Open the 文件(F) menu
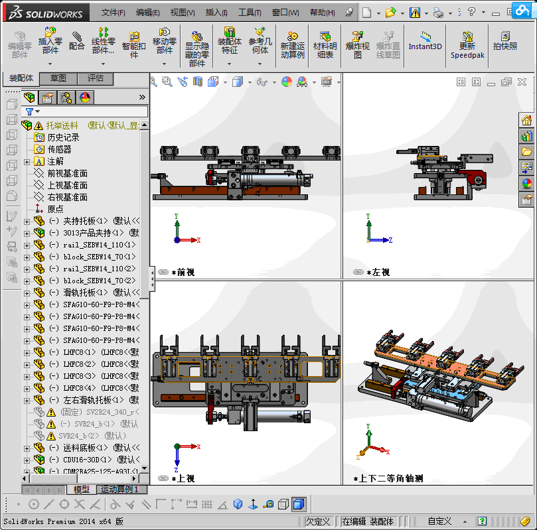Viewport: 537px width, 530px height. pyautogui.click(x=113, y=13)
